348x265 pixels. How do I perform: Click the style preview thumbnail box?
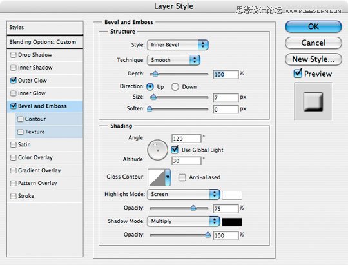pos(313,101)
